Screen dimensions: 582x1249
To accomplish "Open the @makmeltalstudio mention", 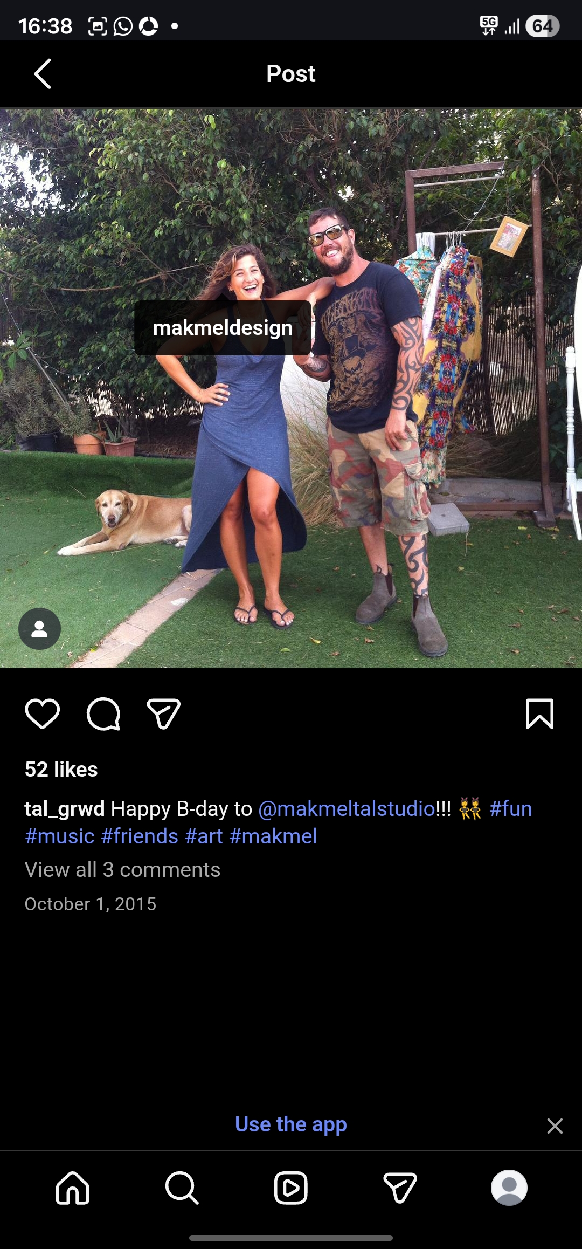I will point(347,809).
